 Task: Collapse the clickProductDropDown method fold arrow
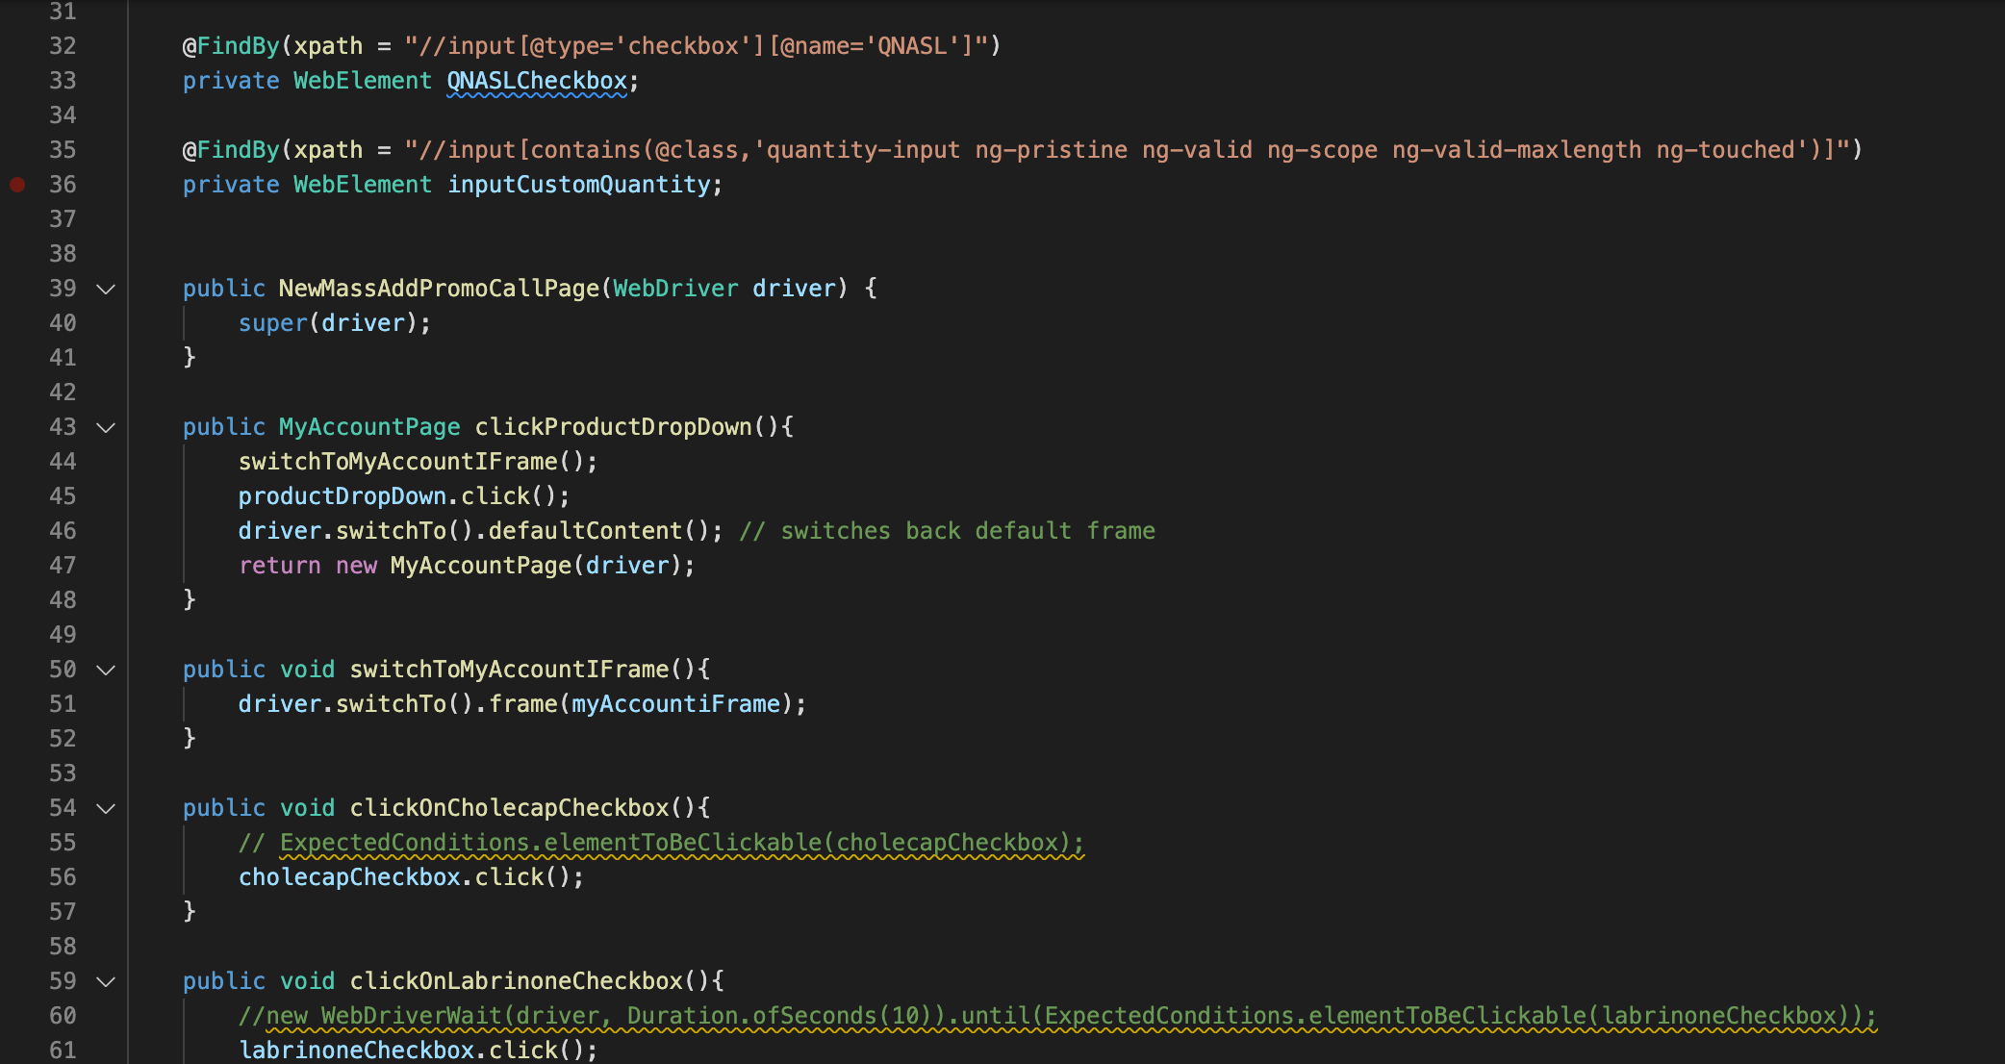pos(106,427)
